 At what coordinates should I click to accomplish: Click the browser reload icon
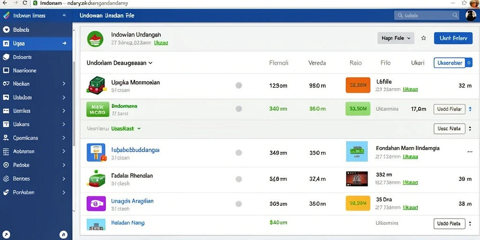(25, 3)
